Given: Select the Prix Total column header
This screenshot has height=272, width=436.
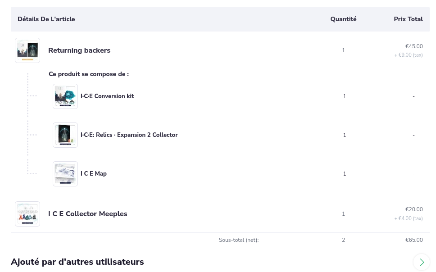Looking at the screenshot, I should 408,19.
